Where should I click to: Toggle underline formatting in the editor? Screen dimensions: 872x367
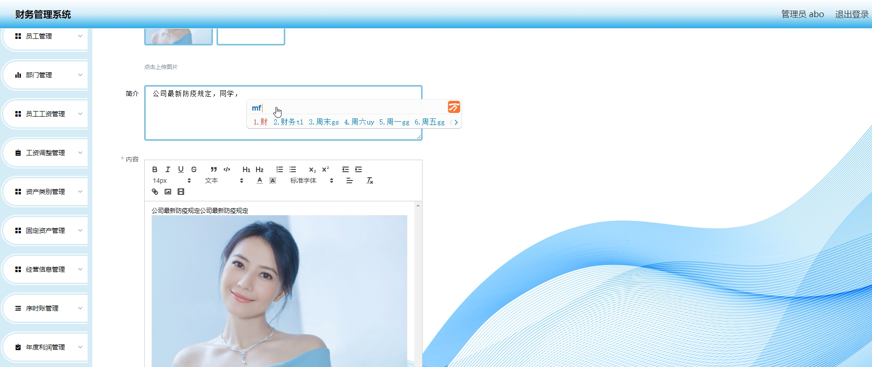181,169
